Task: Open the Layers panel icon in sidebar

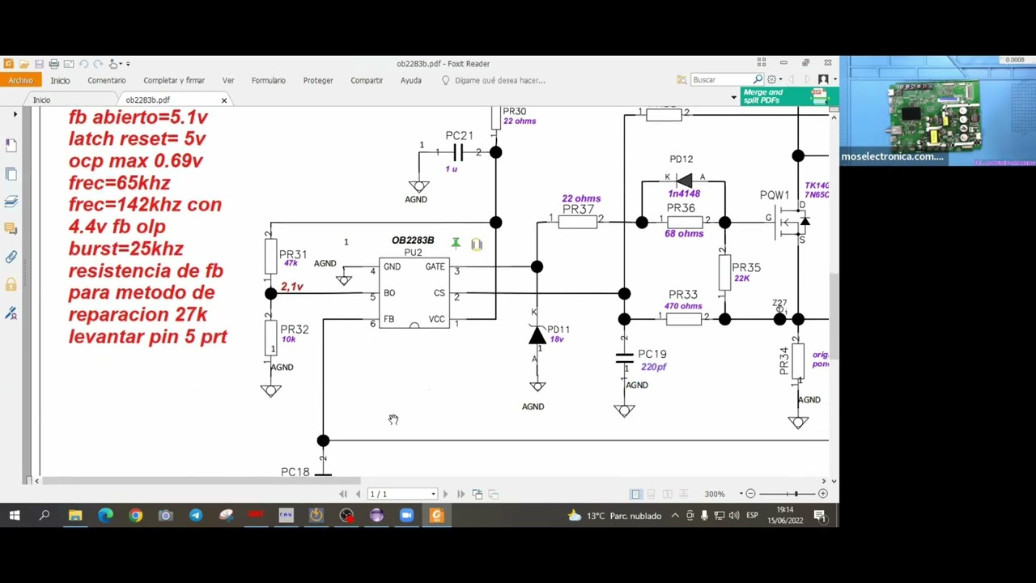Action: [11, 202]
